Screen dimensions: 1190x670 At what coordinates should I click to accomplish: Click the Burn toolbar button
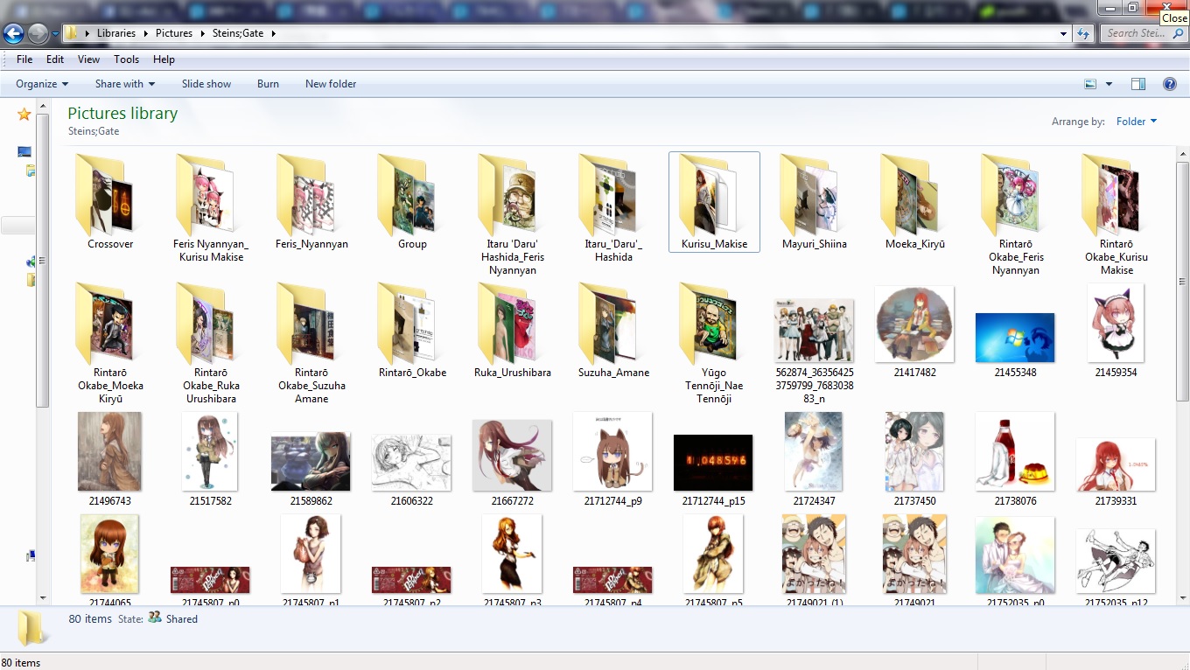(268, 84)
